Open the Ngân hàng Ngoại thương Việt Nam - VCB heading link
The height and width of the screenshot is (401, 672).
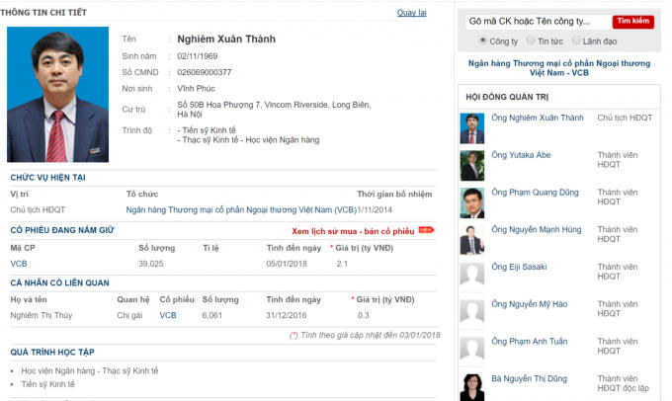click(559, 68)
